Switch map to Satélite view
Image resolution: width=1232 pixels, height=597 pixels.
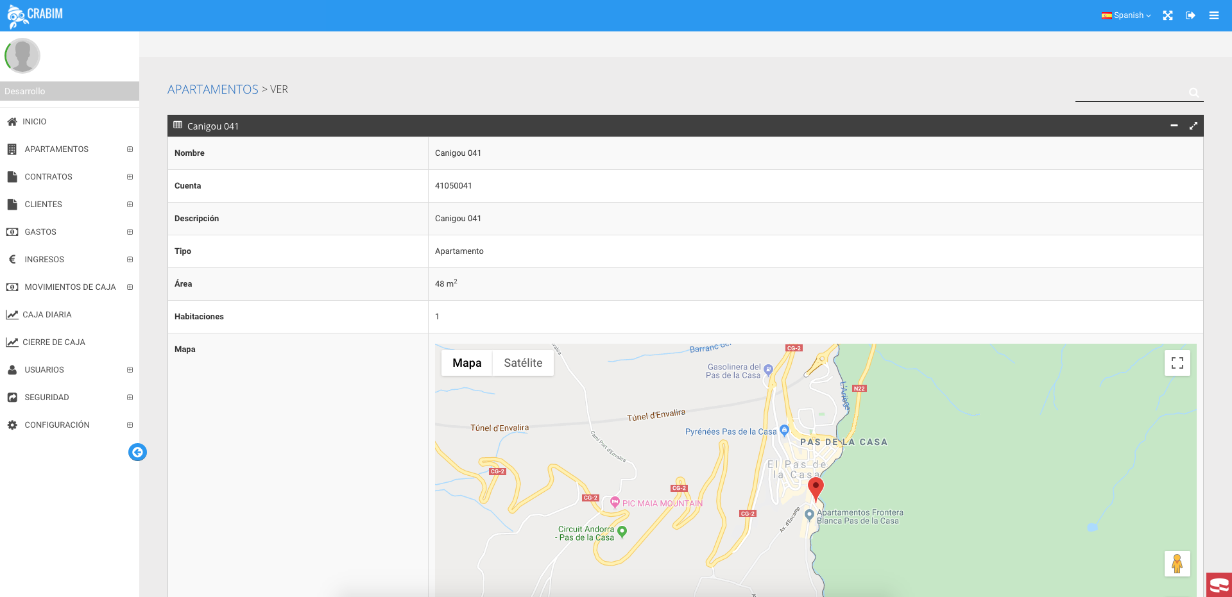point(523,363)
